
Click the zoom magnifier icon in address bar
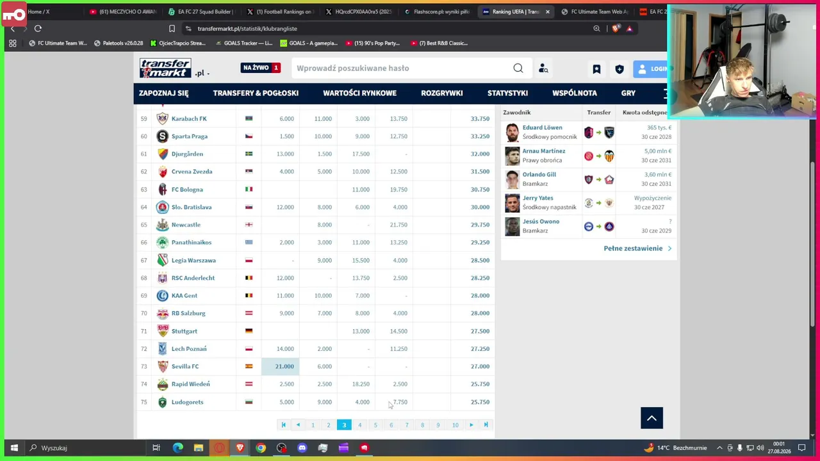click(x=596, y=28)
